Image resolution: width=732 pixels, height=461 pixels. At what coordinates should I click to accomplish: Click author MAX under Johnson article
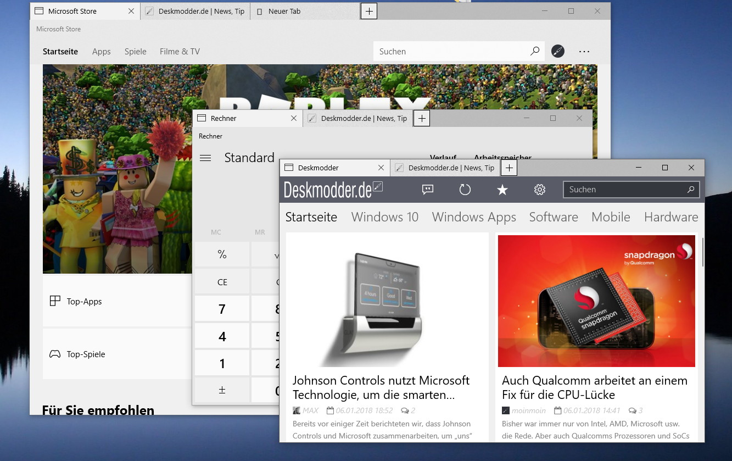[x=310, y=410]
